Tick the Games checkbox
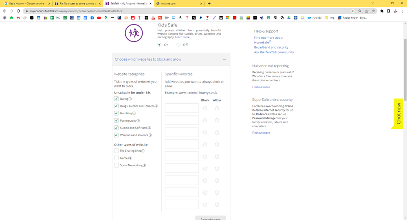This screenshot has width=407, height=220. [x=116, y=158]
